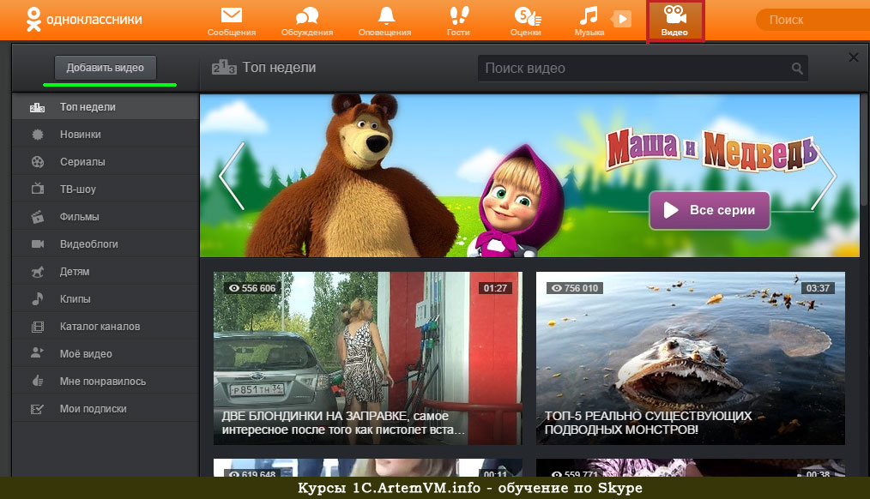The image size is (870, 499).
Task: Open Детям category
Action: click(106, 272)
